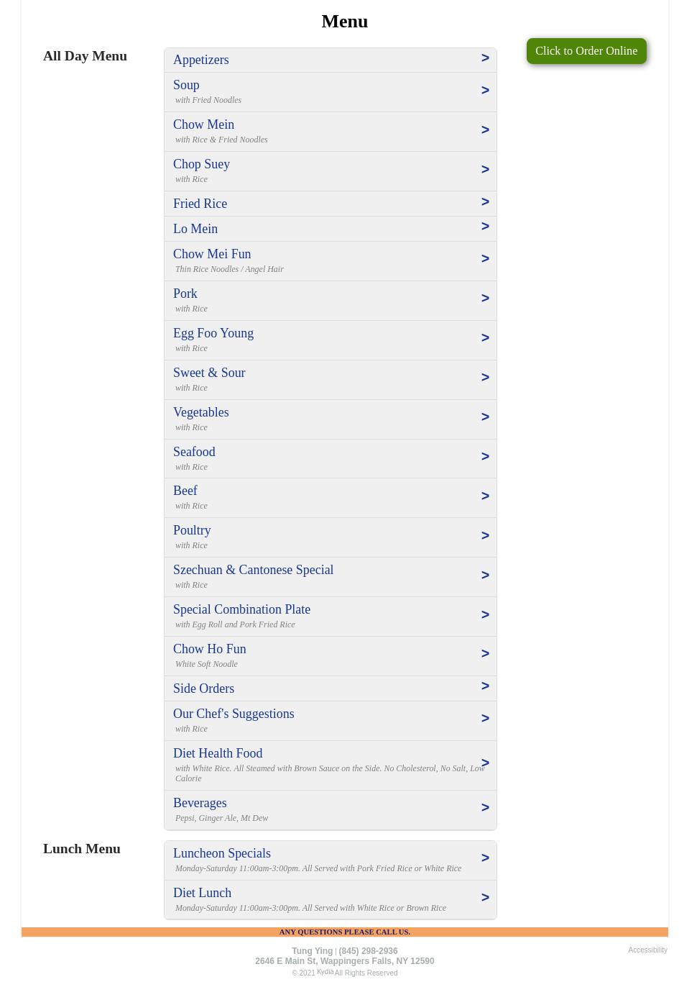Screen dimensions: 679x982
Task: Open Special Combination Plate arrow
Action: click(x=485, y=615)
